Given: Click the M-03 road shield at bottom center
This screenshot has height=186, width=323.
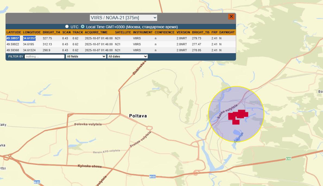Looking at the screenshot, I should tap(153, 177).
